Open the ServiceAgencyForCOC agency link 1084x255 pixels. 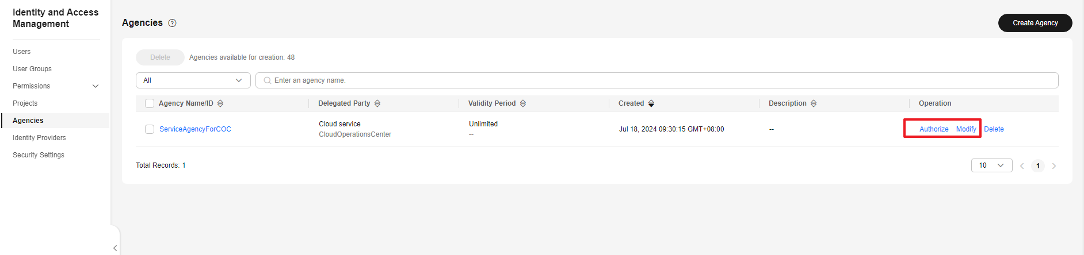click(x=195, y=129)
